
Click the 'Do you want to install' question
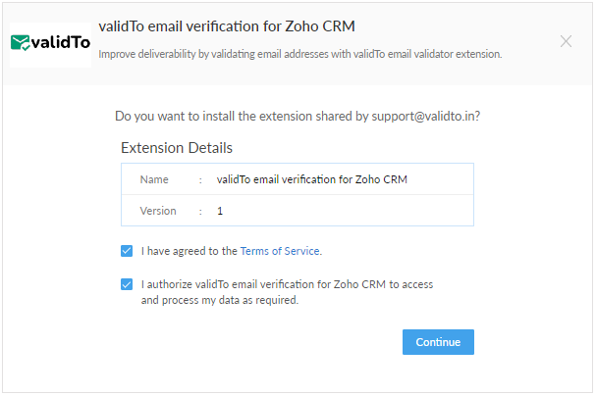click(x=298, y=116)
